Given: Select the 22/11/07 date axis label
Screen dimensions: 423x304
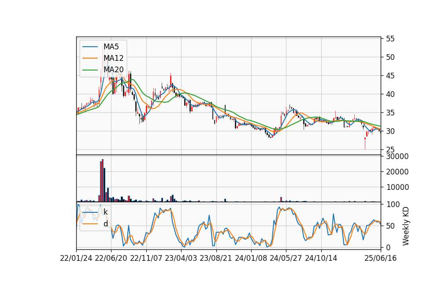Looking at the screenshot, I should (146, 258).
